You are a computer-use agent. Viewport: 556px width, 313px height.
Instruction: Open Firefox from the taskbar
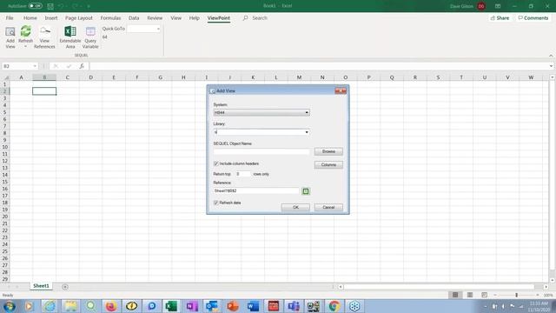[111, 306]
